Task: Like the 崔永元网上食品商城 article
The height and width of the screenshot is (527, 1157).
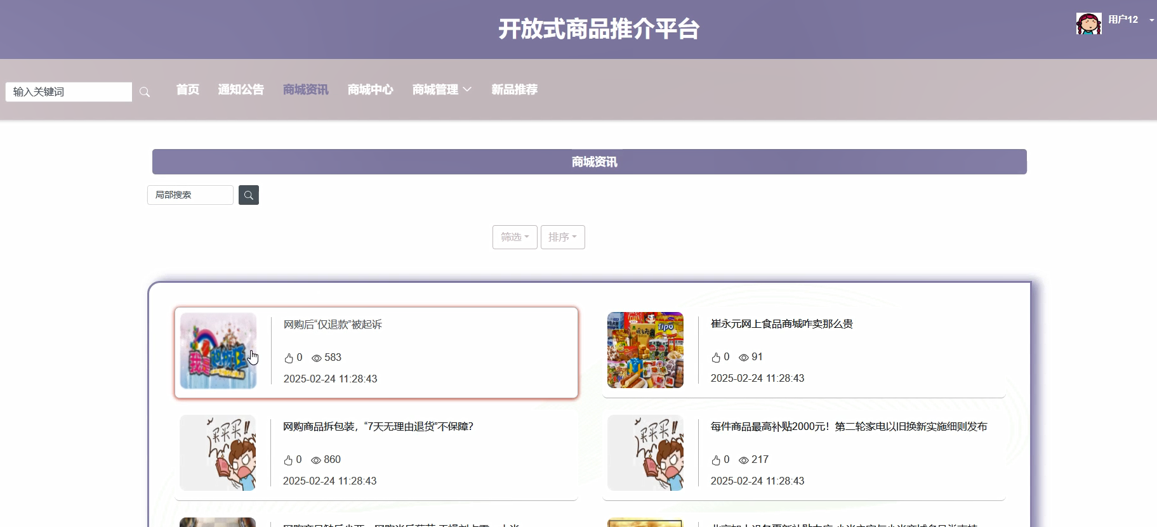Action: [x=716, y=358]
